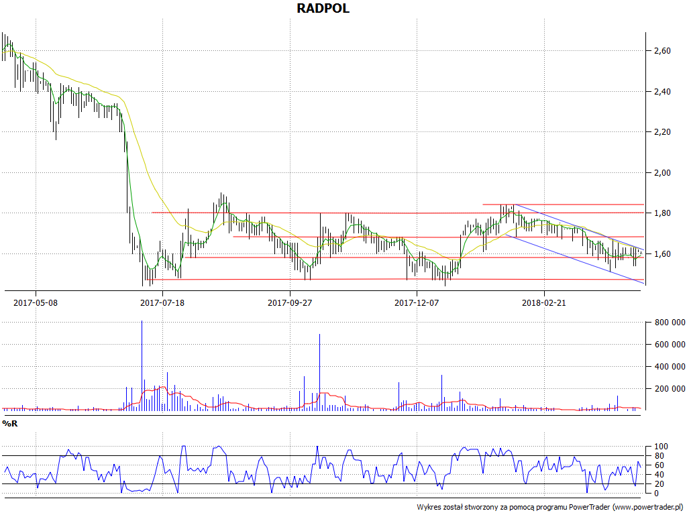Select the 2017-05-08 date label
The width and height of the screenshot is (687, 515).
coord(36,302)
